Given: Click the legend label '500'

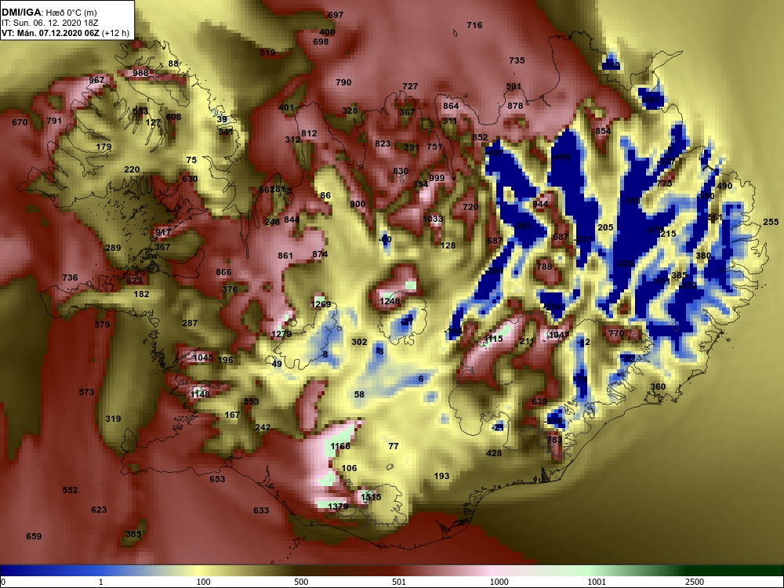Looking at the screenshot, I should pyautogui.click(x=301, y=582).
